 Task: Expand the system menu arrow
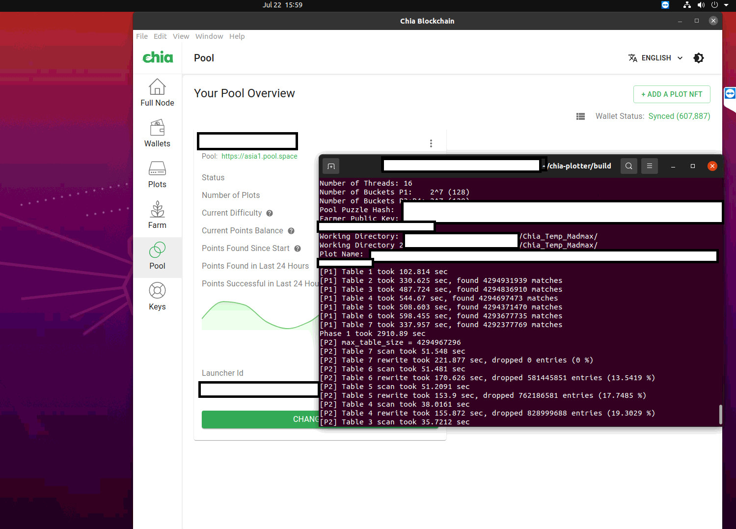[726, 5]
